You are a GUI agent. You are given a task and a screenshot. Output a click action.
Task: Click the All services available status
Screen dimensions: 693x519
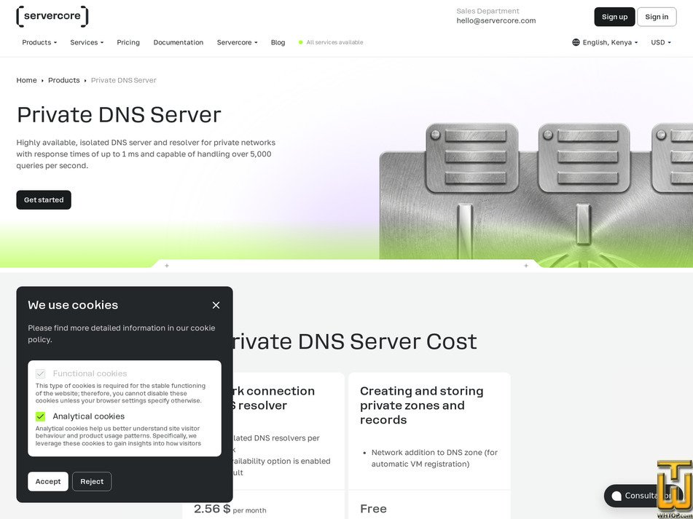pos(331,42)
